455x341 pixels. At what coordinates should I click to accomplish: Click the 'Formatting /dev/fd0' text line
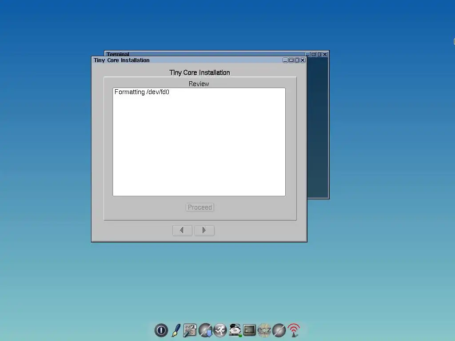[x=142, y=92]
